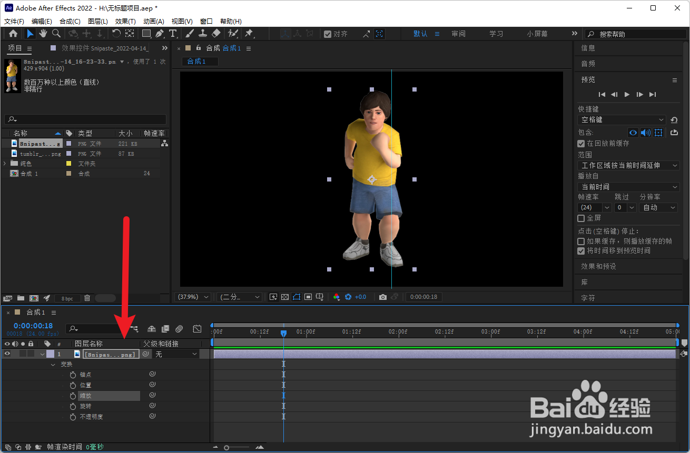Switch to the 学习 workspace tab
Screen dimensions: 690x453
[x=496, y=34]
